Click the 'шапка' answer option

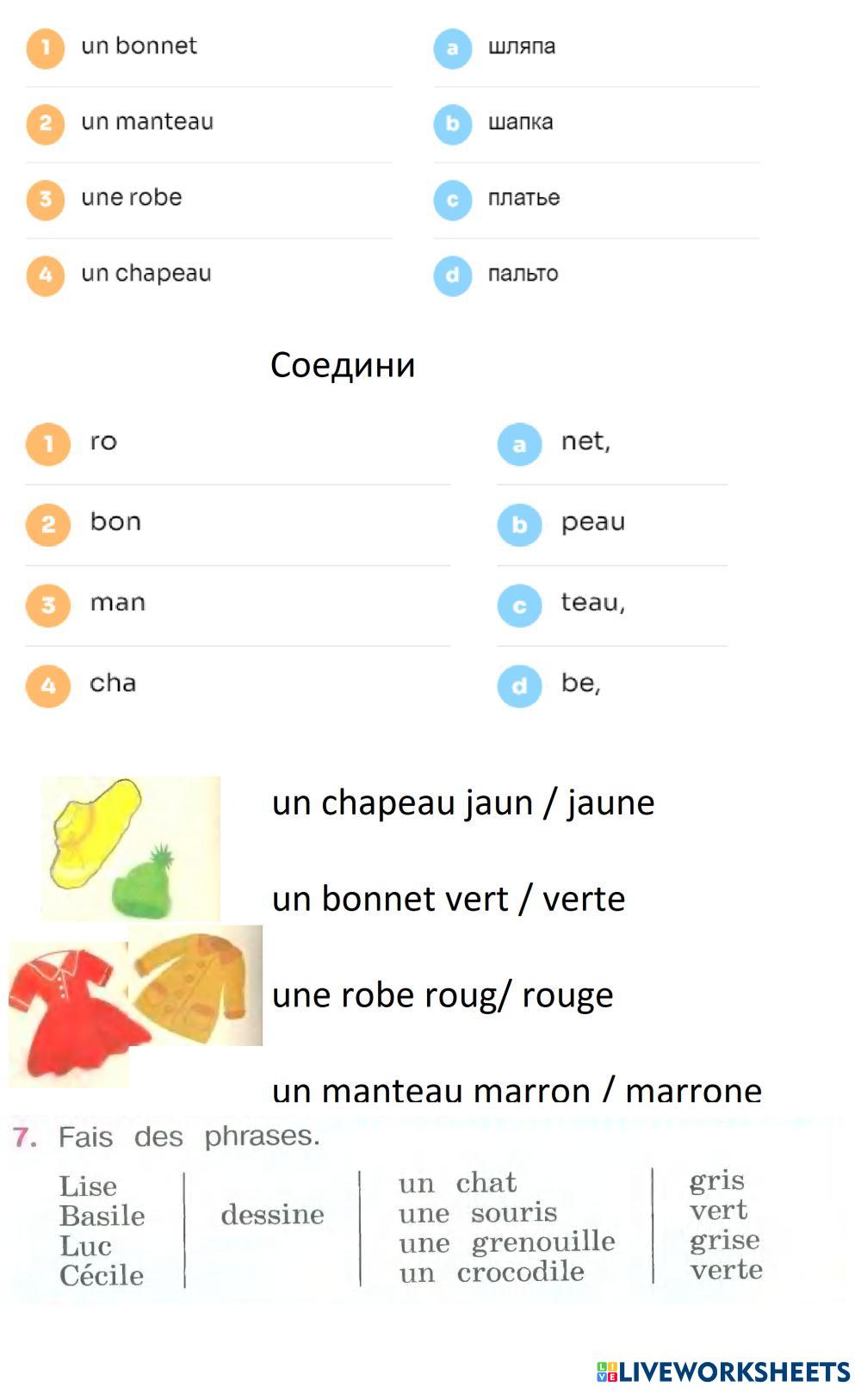tap(520, 122)
